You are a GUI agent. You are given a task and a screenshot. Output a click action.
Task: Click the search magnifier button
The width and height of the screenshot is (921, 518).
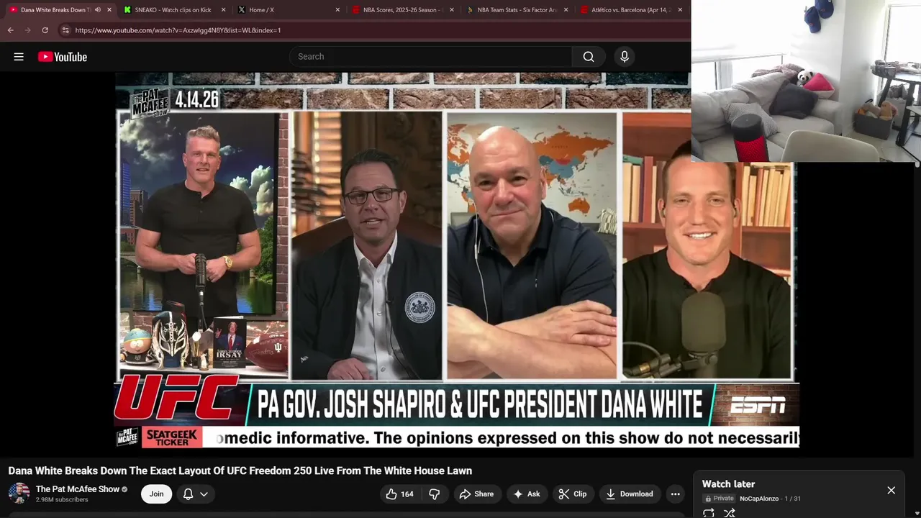coord(589,57)
